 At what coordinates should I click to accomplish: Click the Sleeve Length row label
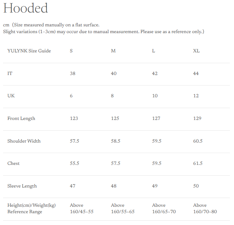click(22, 186)
